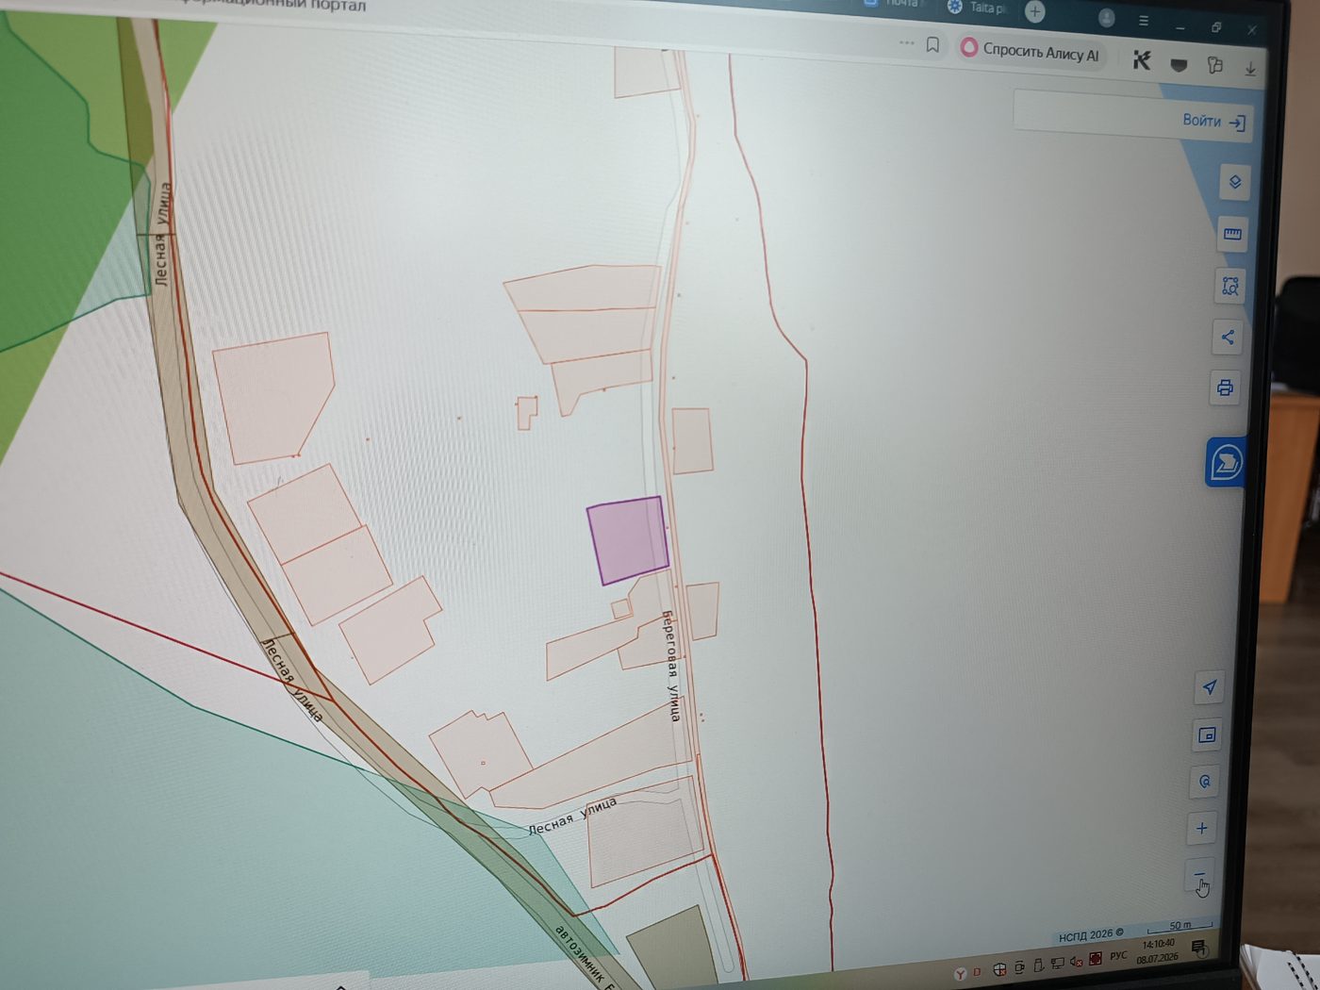Click the search field beside Войти
Image resolution: width=1320 pixels, height=990 pixels.
(1094, 113)
